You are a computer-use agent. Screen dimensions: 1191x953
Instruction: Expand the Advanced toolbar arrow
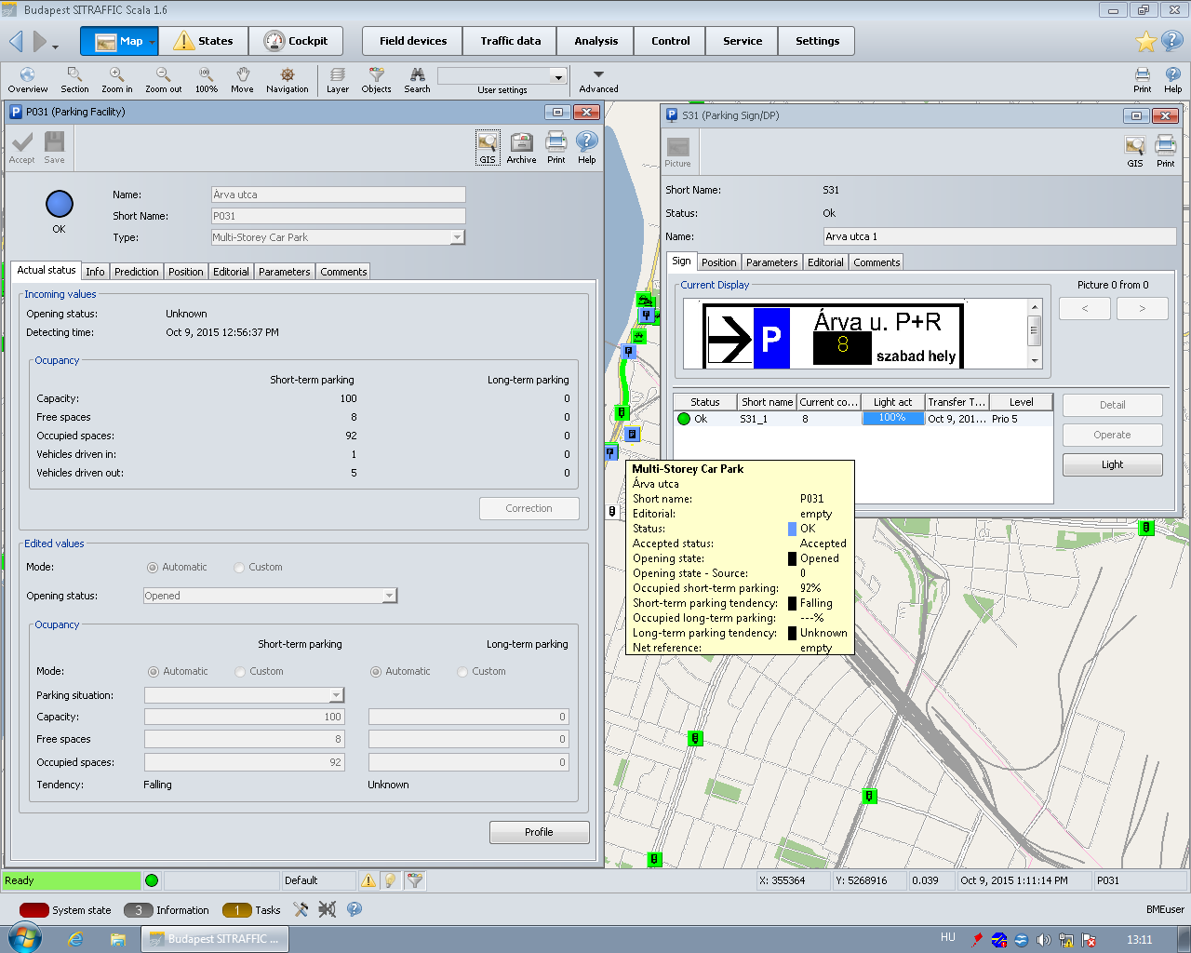coord(598,74)
